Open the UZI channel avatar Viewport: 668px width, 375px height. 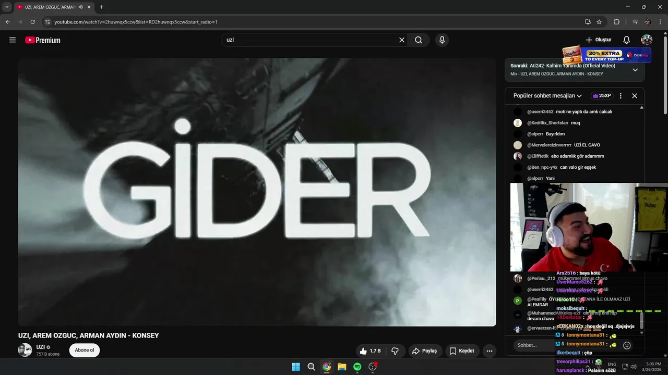[25, 351]
